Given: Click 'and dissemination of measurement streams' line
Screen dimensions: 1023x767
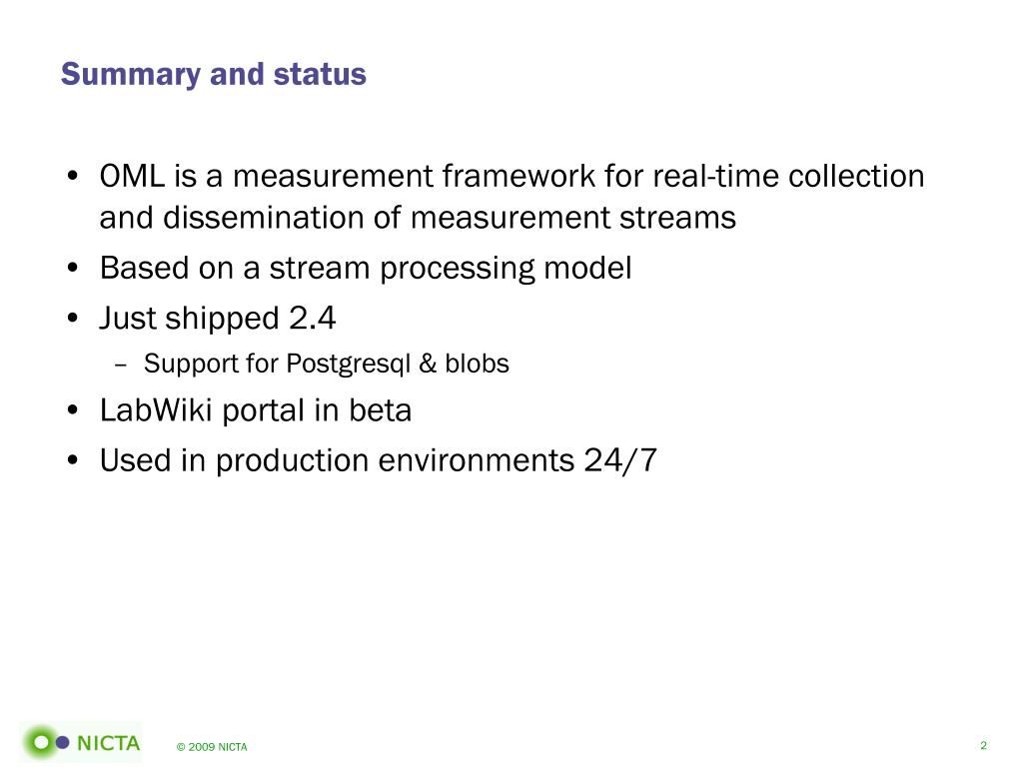Looking at the screenshot, I should click(418, 217).
